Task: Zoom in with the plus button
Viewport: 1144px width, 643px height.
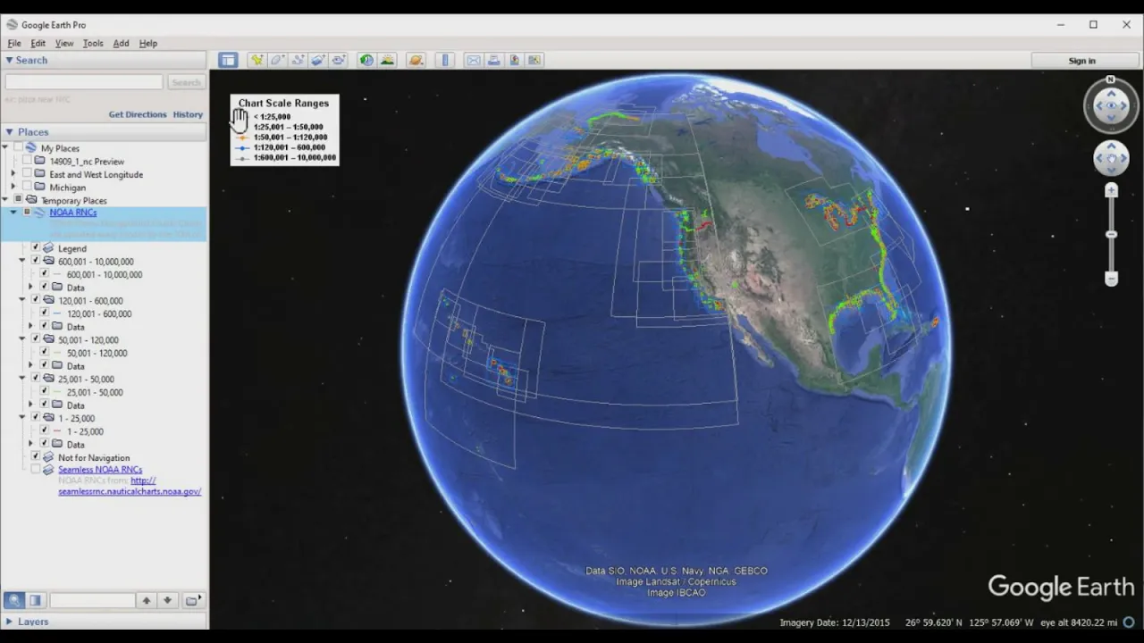Action: click(1112, 190)
